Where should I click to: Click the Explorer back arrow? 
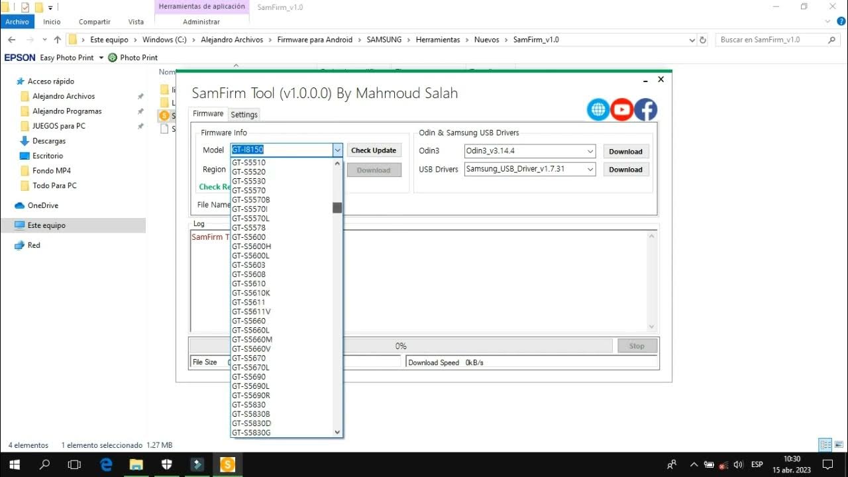(x=12, y=40)
